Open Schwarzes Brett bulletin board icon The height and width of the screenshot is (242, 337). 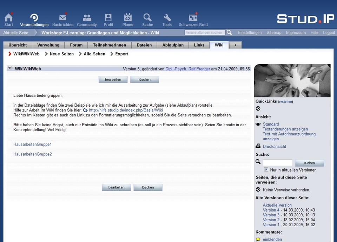[x=193, y=18]
